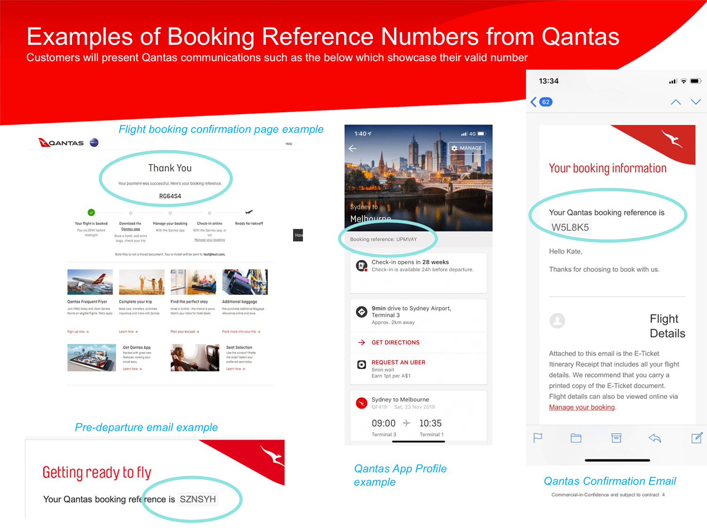Click Learn how under Complete your trip
Screen dimensions: 707x530
[128, 332]
